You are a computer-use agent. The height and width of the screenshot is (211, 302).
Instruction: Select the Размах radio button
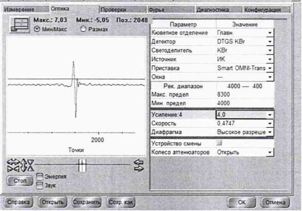pos(83,29)
